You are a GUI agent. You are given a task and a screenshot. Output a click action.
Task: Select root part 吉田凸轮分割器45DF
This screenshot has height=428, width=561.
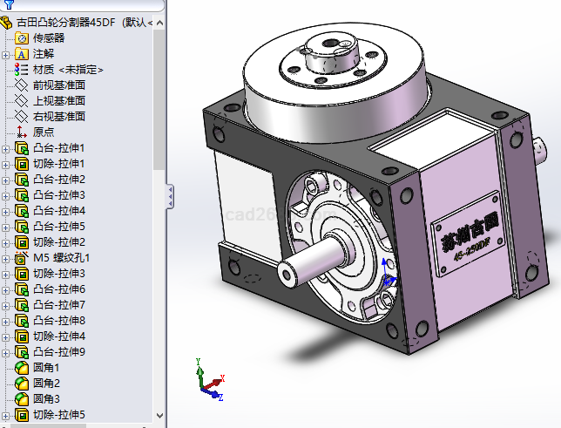[78, 22]
